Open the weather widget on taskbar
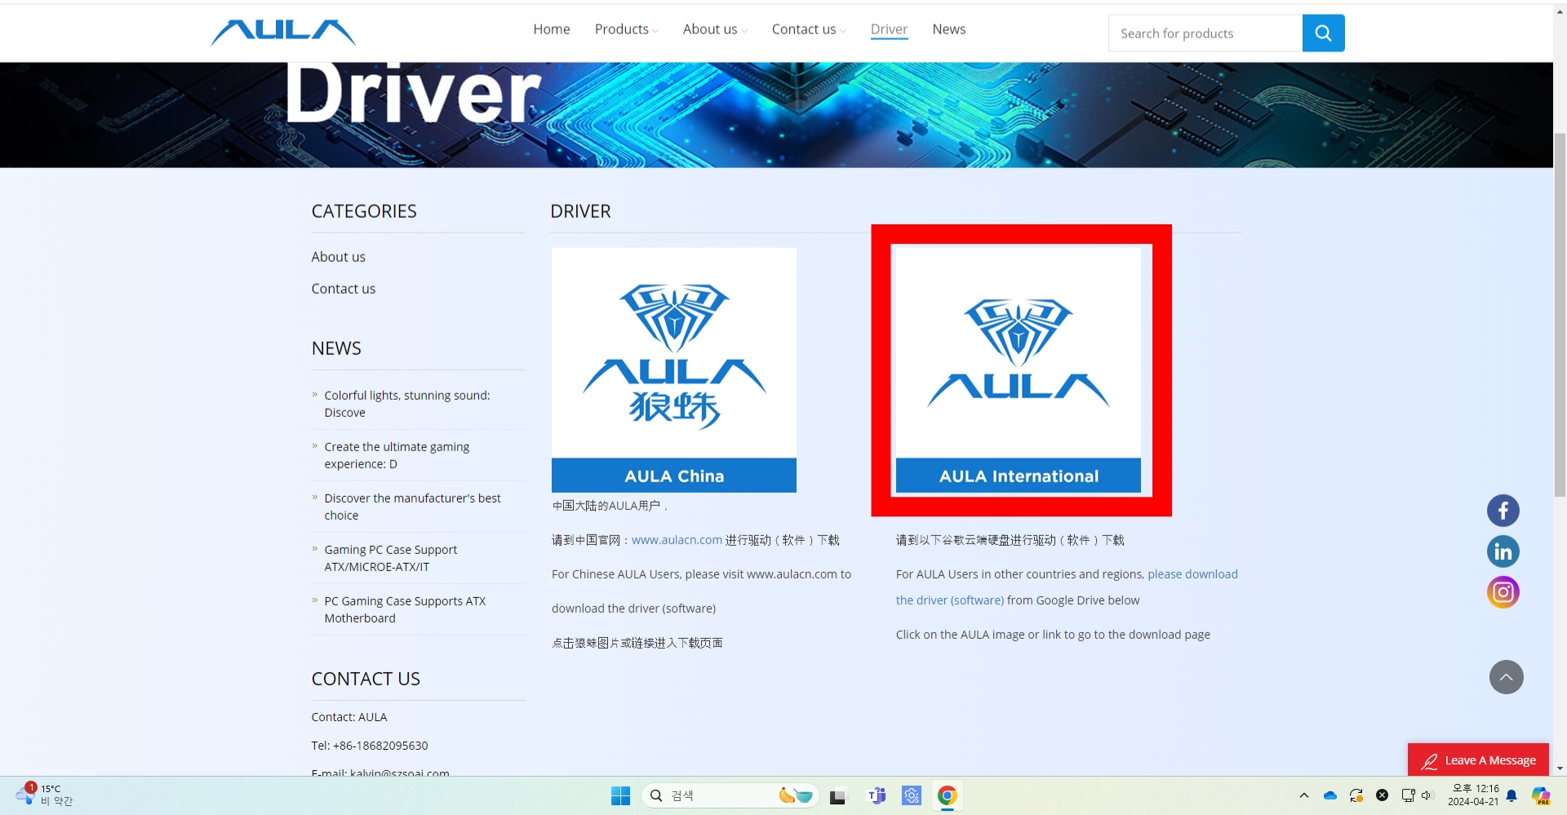1567x815 pixels. 45,795
